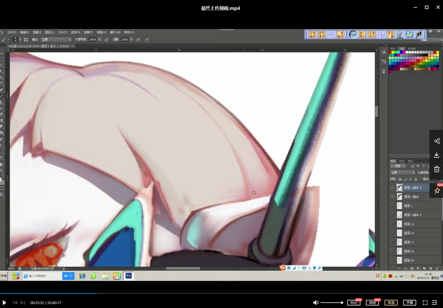Show the hidden 图层 16 layer

click(392, 224)
